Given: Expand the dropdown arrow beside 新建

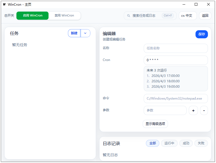Looking at the screenshot, I should pos(85,33).
